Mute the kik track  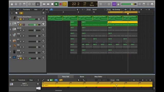[x=18, y=25]
